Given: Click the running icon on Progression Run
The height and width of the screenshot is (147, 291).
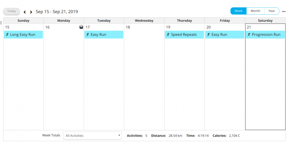Looking at the screenshot, I should coord(249,35).
